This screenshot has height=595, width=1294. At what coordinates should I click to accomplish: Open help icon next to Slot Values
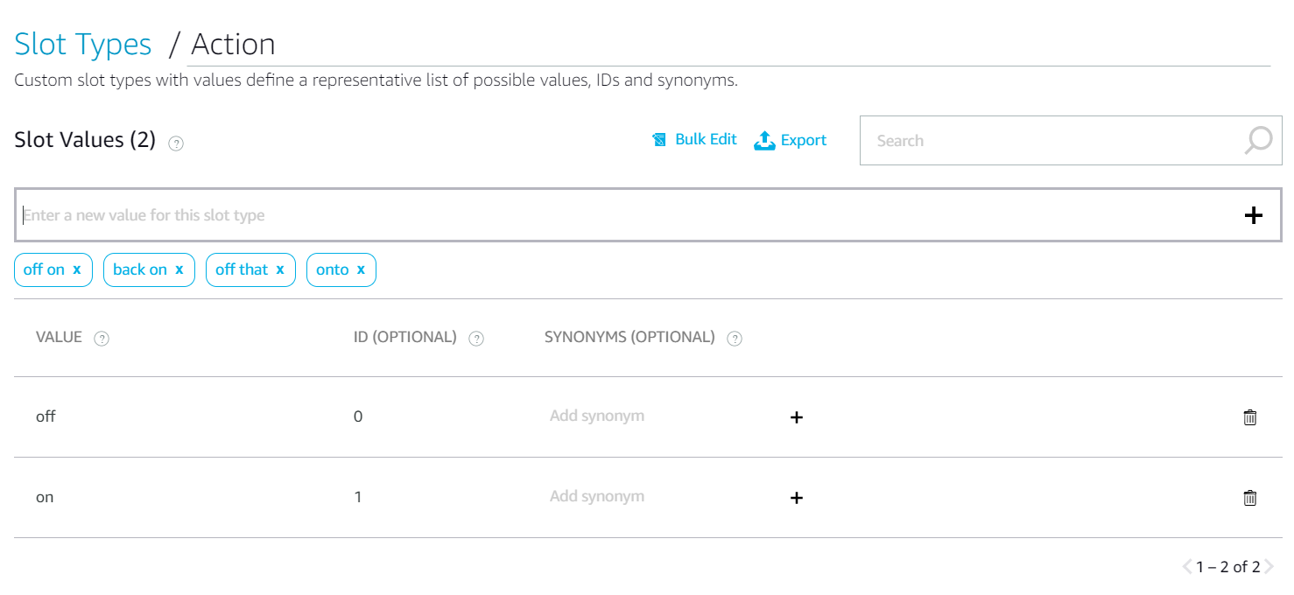[176, 143]
